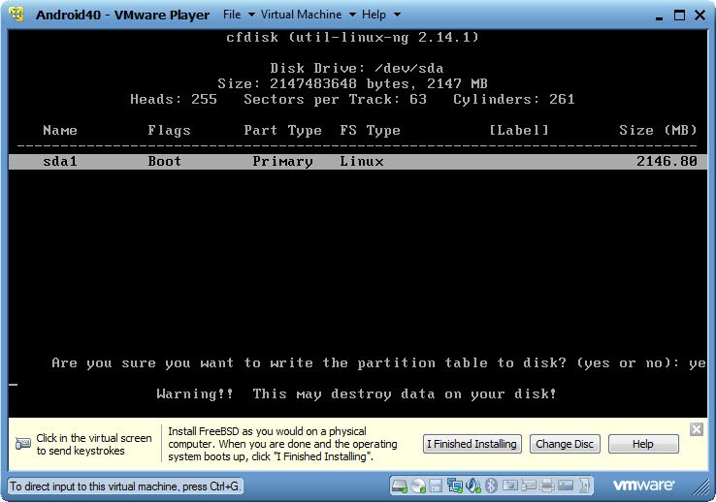716x502 pixels.
Task: Click the Boot flag of sda1
Action: [164, 162]
